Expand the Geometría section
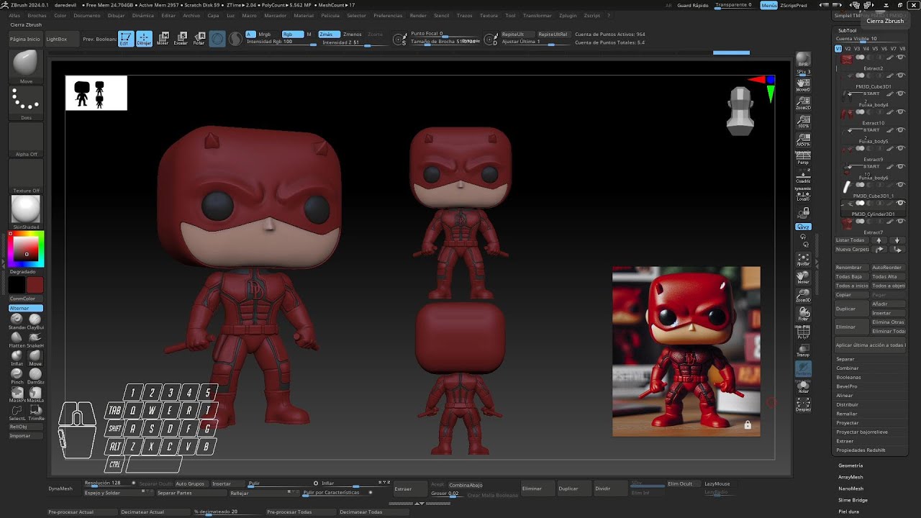 coord(850,465)
